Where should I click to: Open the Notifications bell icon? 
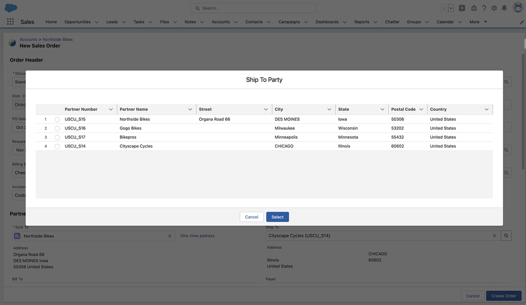tap(504, 8)
